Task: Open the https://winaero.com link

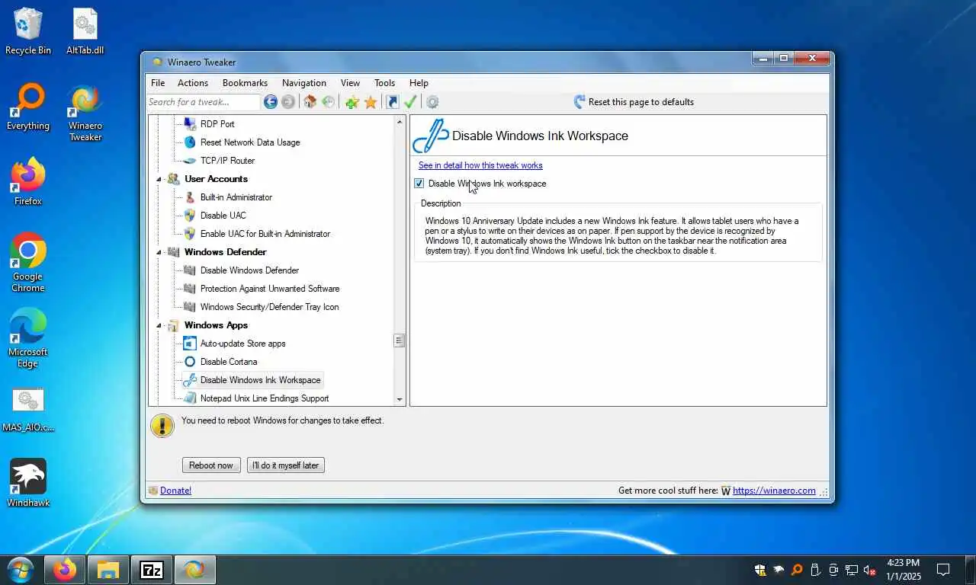Action: pyautogui.click(x=774, y=491)
